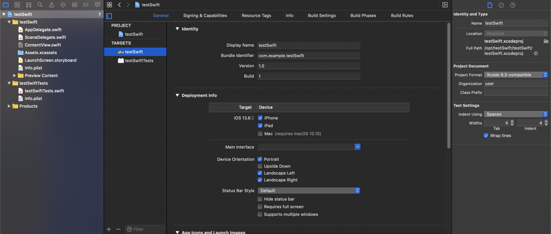The width and height of the screenshot is (551, 234).
Task: Enable Upside Down orientation
Action: pyautogui.click(x=260, y=166)
